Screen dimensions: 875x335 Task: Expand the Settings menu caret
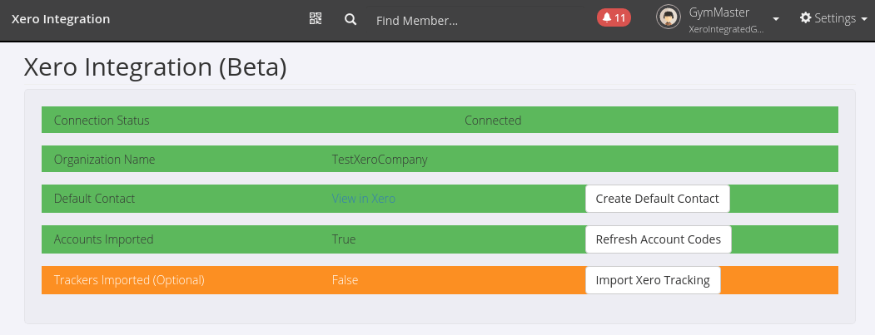click(863, 19)
